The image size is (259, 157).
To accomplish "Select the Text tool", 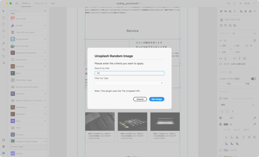I will 4,50.
